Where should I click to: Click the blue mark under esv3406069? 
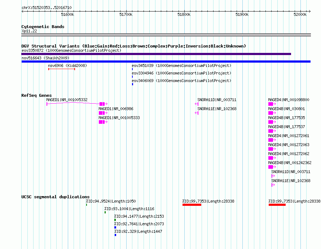coord(133,84)
